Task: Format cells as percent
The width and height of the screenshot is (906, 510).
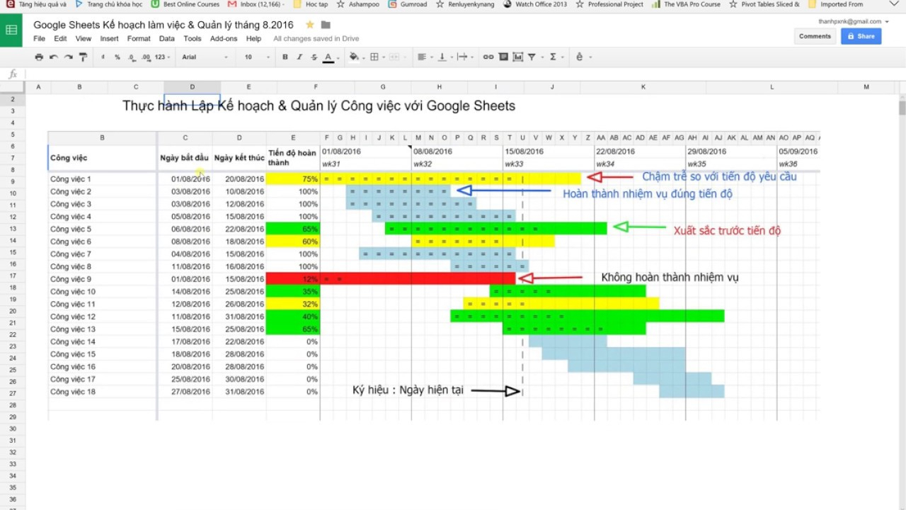Action: 117,57
